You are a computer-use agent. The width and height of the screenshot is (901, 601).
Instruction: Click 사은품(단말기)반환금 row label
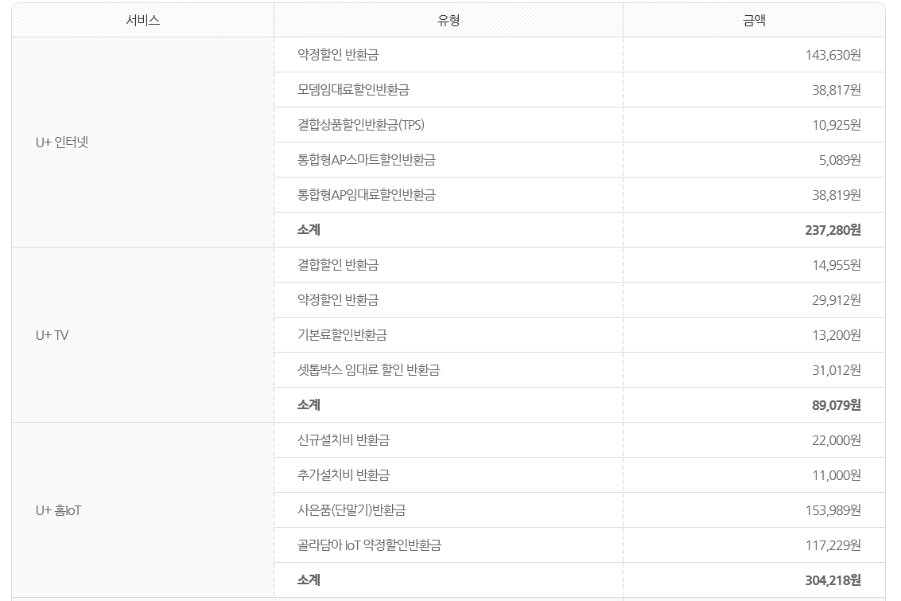(351, 510)
